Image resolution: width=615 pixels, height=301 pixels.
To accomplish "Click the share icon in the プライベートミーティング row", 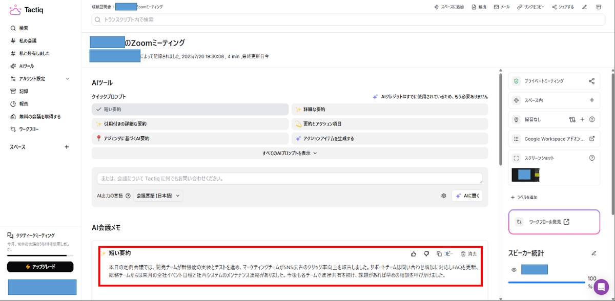I will [592, 81].
